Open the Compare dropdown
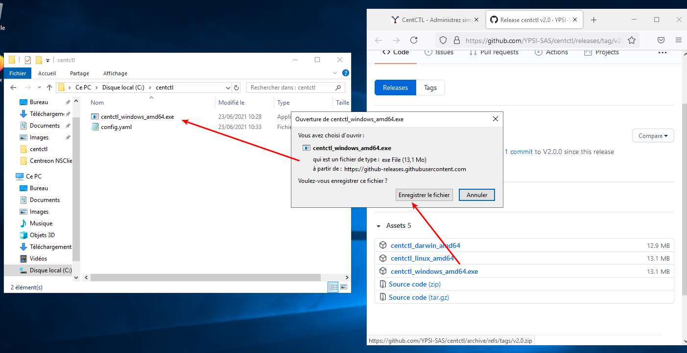Viewport: 687px width, 353px height. point(653,136)
